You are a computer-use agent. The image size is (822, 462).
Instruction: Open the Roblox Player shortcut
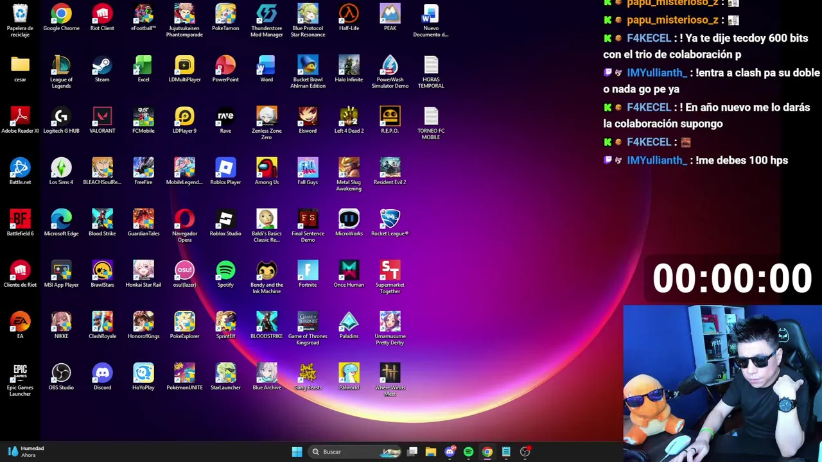(225, 172)
